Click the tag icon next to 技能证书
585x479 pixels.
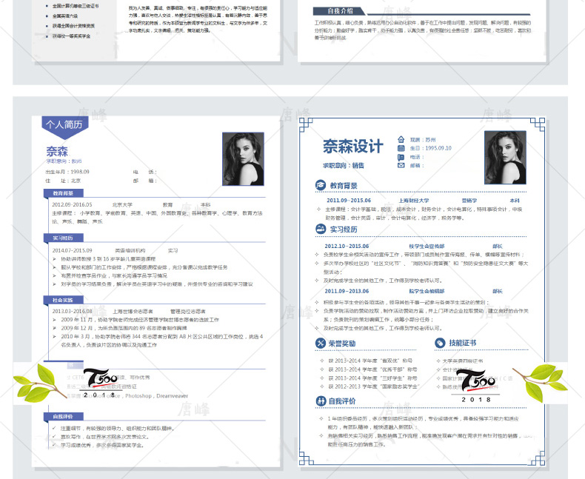(x=440, y=343)
